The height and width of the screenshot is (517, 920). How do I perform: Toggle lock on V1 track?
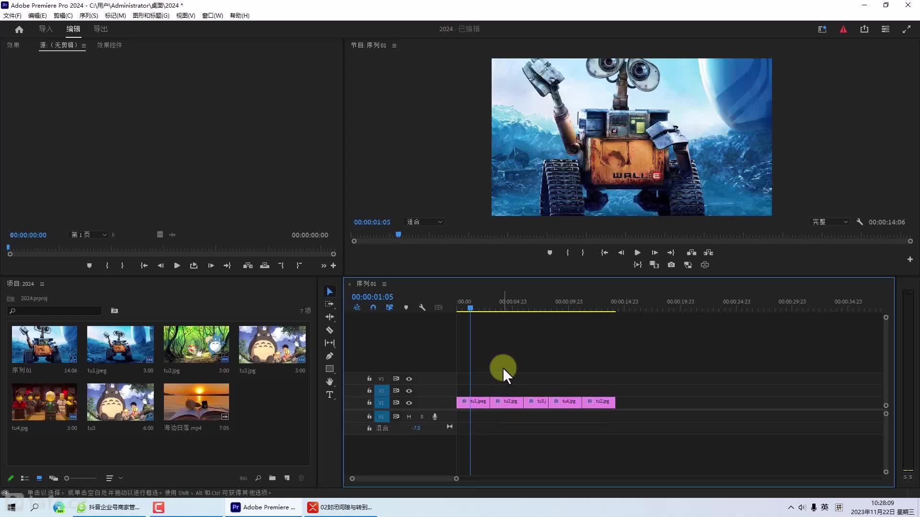369,403
